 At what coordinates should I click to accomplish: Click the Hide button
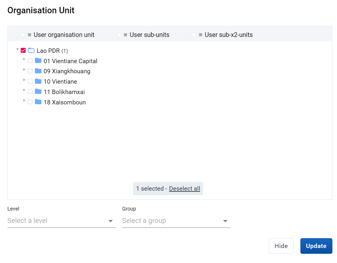[281, 246]
